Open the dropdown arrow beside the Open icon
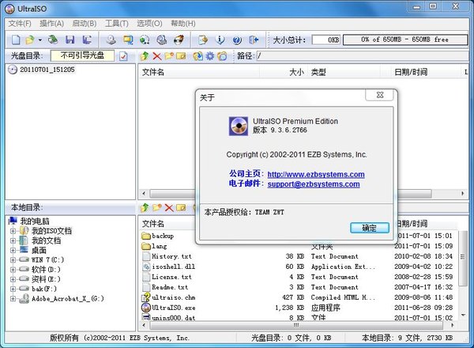Viewport: 474px width, 348px height. point(40,40)
